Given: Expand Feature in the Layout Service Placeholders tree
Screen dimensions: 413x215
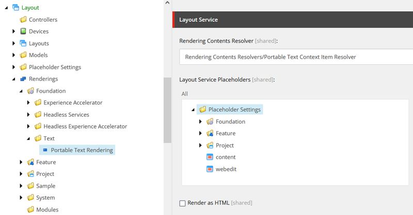Looking at the screenshot, I should [200, 133].
